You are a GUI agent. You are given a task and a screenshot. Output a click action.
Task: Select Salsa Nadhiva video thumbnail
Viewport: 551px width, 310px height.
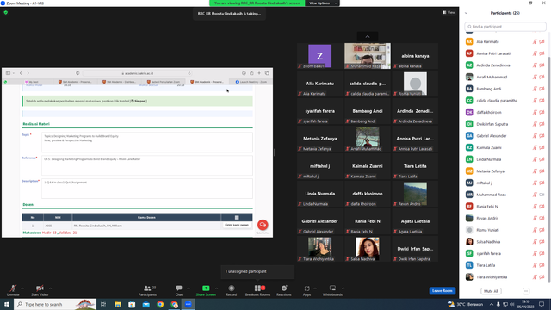(x=368, y=249)
